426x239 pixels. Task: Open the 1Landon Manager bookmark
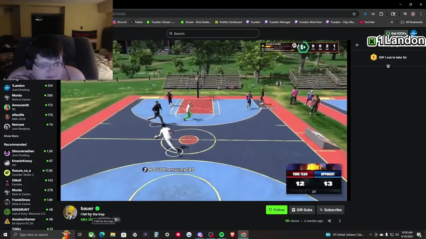point(278,22)
